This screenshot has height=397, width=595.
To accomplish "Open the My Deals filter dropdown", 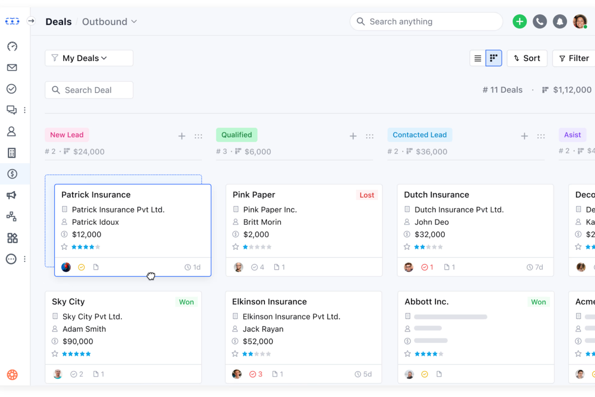I will (x=88, y=58).
